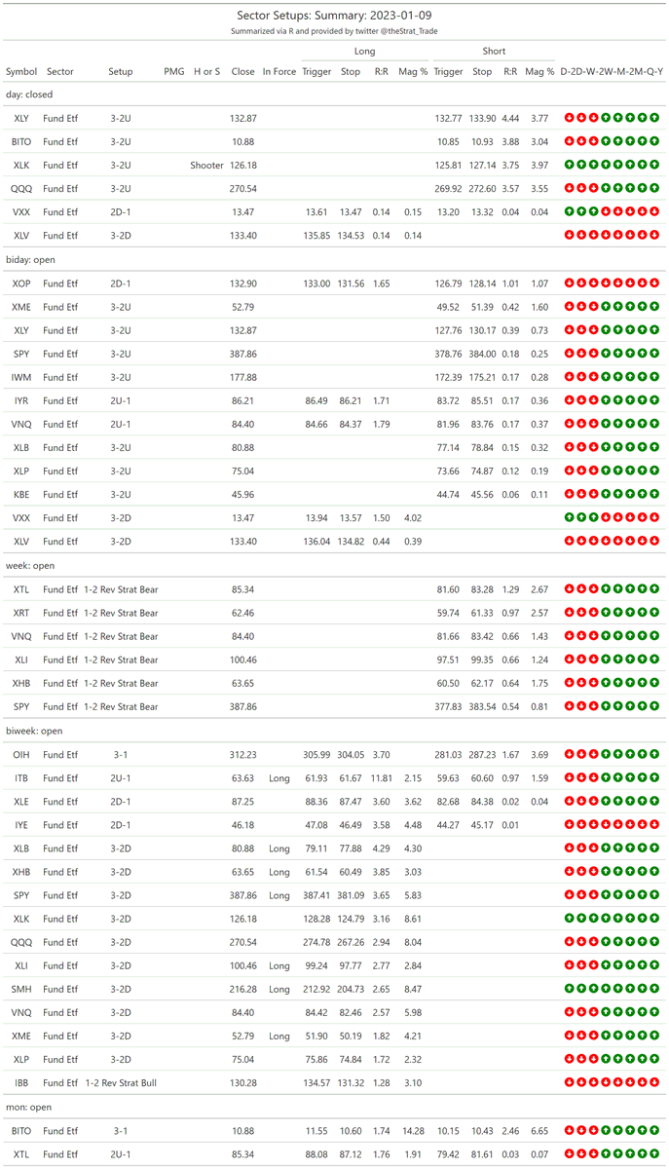Click the long stop '204.73' for SMH
Image resolution: width=669 pixels, height=1169 pixels.
(351, 989)
